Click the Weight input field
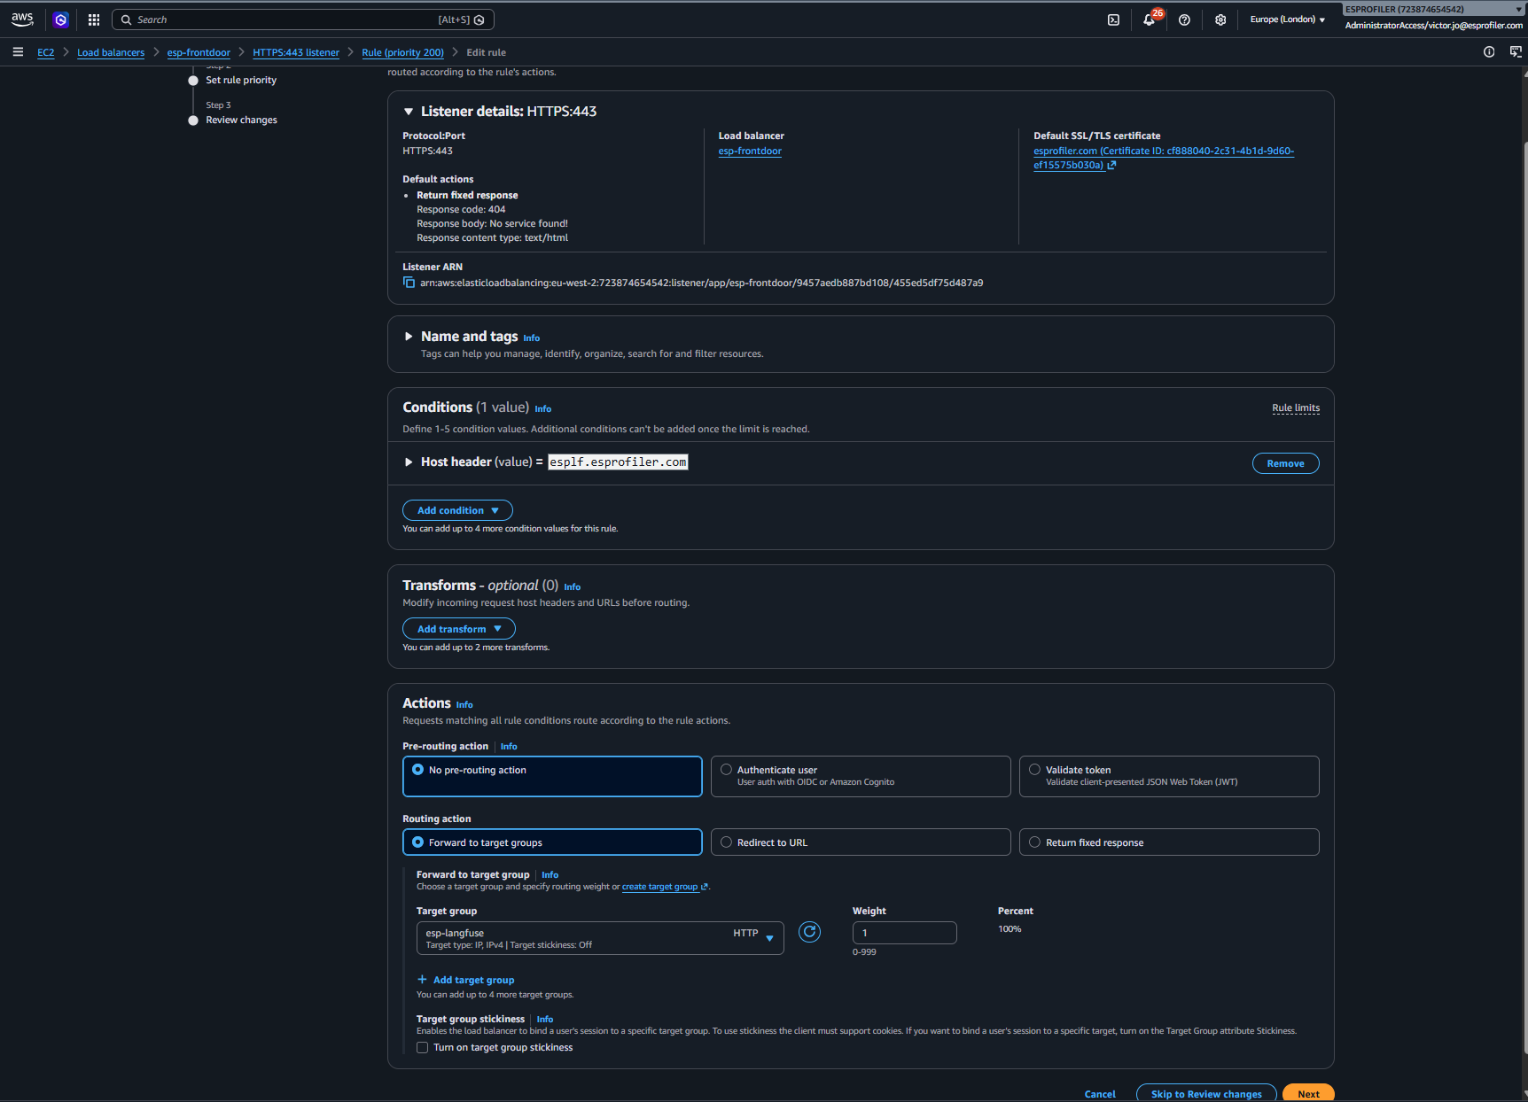 point(904,933)
